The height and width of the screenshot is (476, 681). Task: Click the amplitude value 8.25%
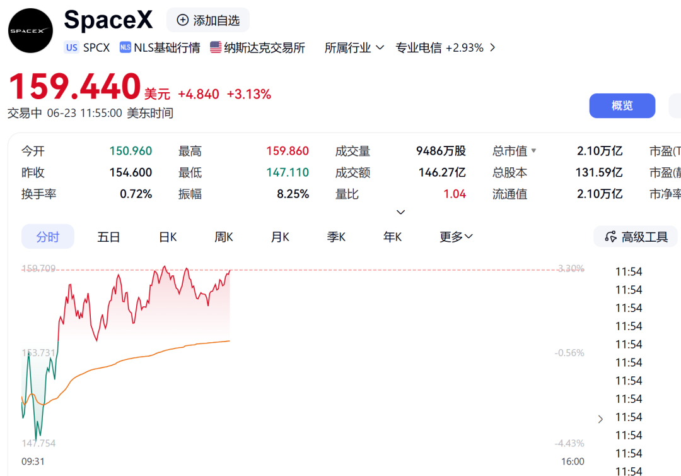[x=293, y=194]
